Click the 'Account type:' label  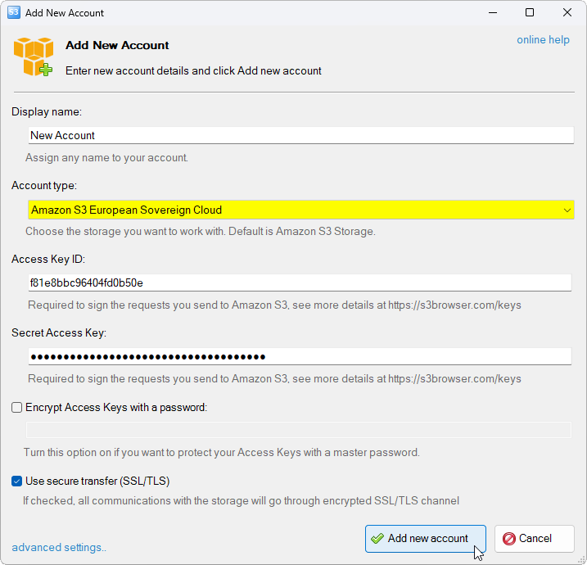click(44, 185)
